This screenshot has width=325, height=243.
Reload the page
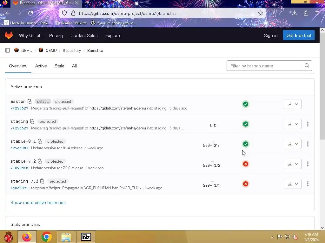(x=30, y=13)
